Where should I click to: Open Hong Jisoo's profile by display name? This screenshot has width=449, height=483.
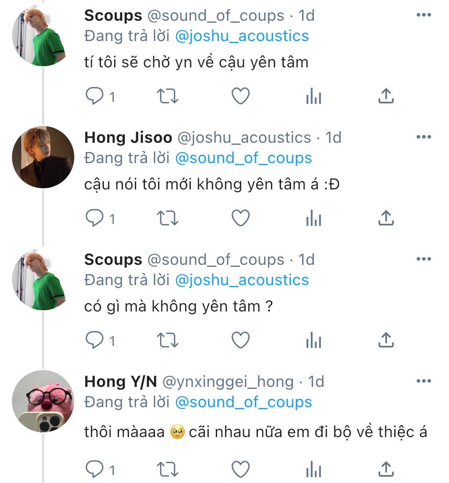pos(128,138)
